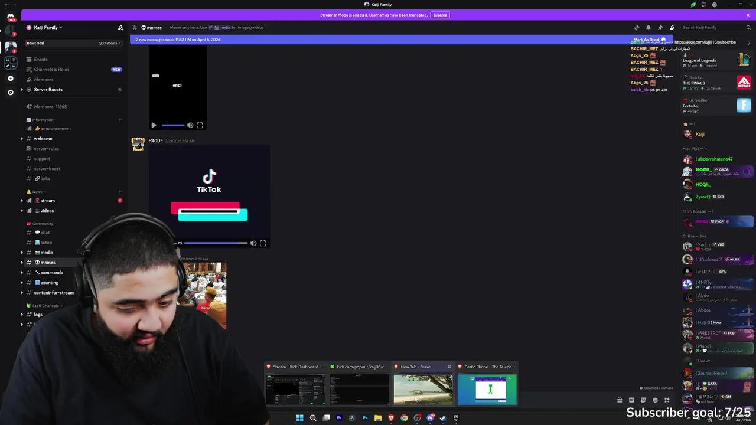Click the Add a Server plus icon
This screenshot has height=425, width=756.
tap(10, 78)
